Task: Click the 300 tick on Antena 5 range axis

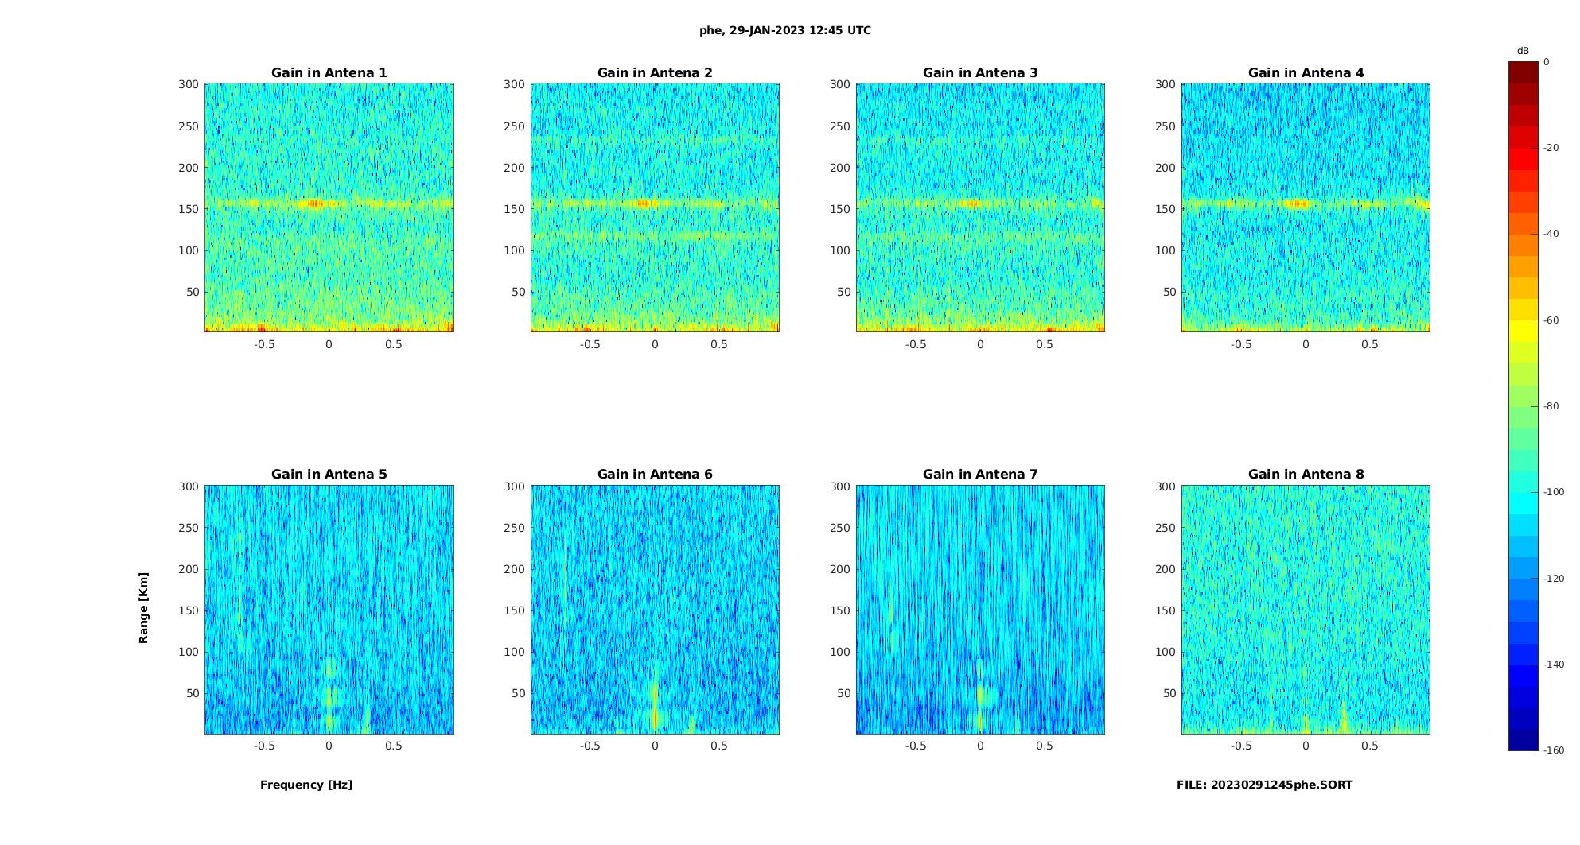Action: click(x=189, y=486)
